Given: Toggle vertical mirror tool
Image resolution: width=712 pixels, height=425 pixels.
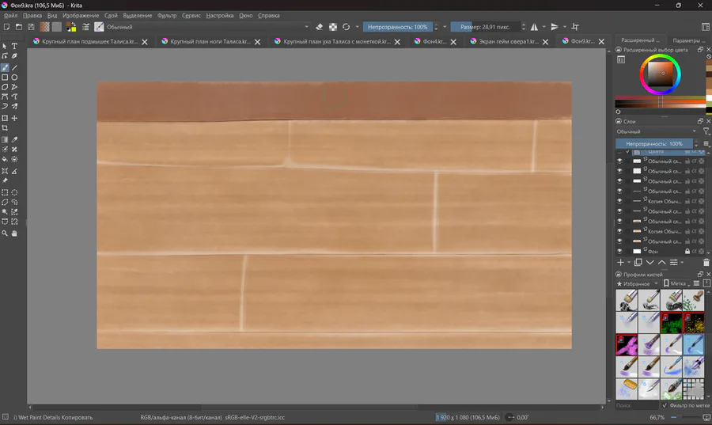Looking at the screenshot, I should click(555, 27).
